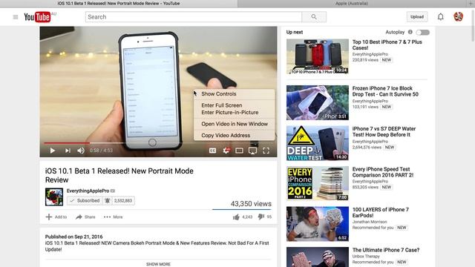The image size is (475, 267).
Task: Click the Subscribed button
Action: tap(85, 201)
